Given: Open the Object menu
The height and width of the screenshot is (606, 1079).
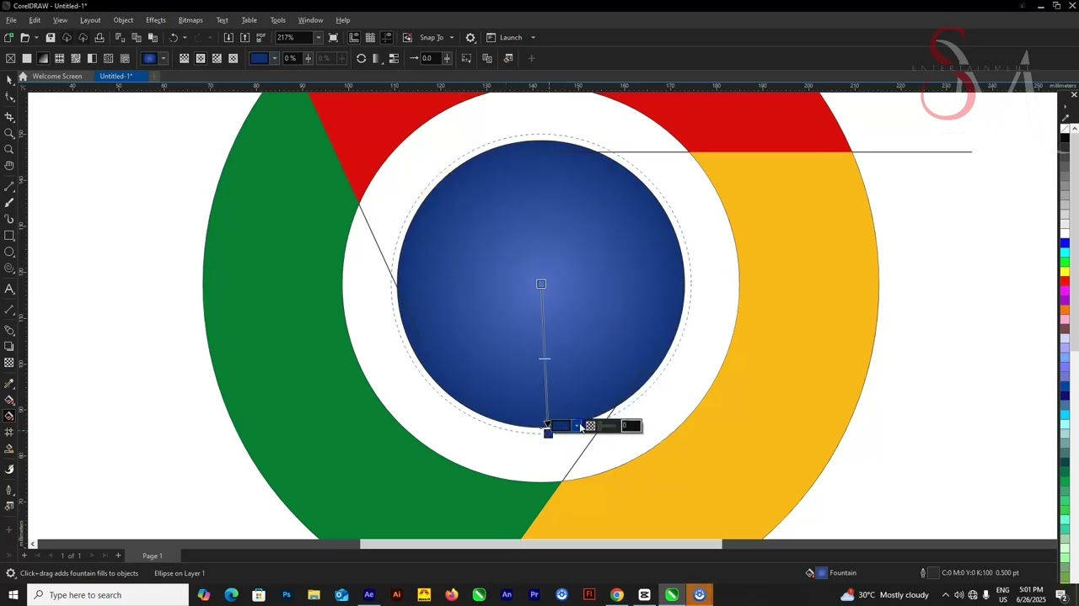Looking at the screenshot, I should 123,20.
